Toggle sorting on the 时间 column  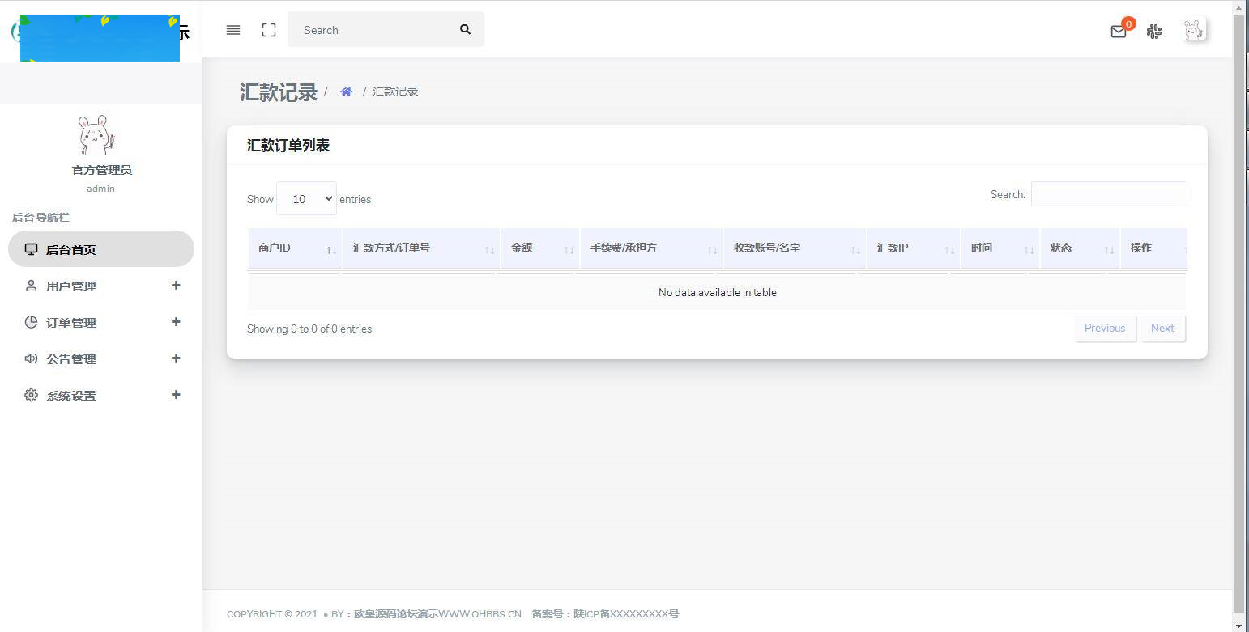point(981,248)
